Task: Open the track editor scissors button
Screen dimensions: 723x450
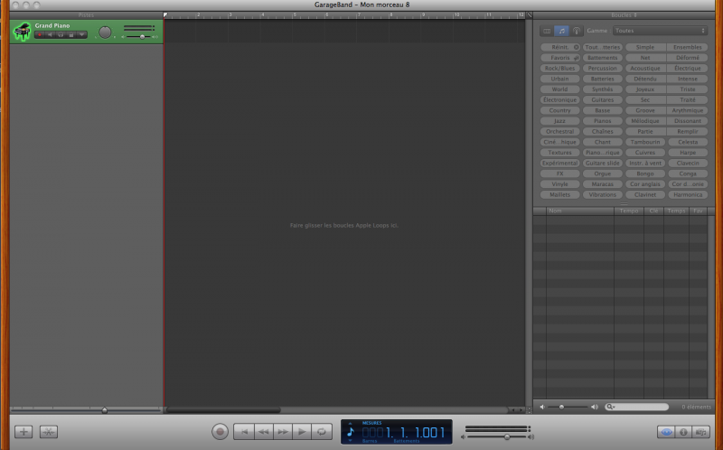Action: pos(49,432)
